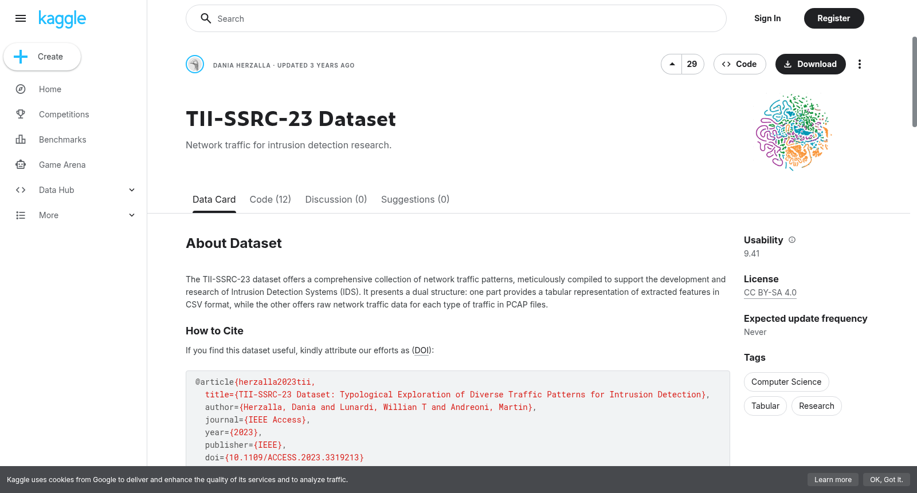Click the "Never" update frequency value
This screenshot has width=917, height=493.
[x=755, y=332]
